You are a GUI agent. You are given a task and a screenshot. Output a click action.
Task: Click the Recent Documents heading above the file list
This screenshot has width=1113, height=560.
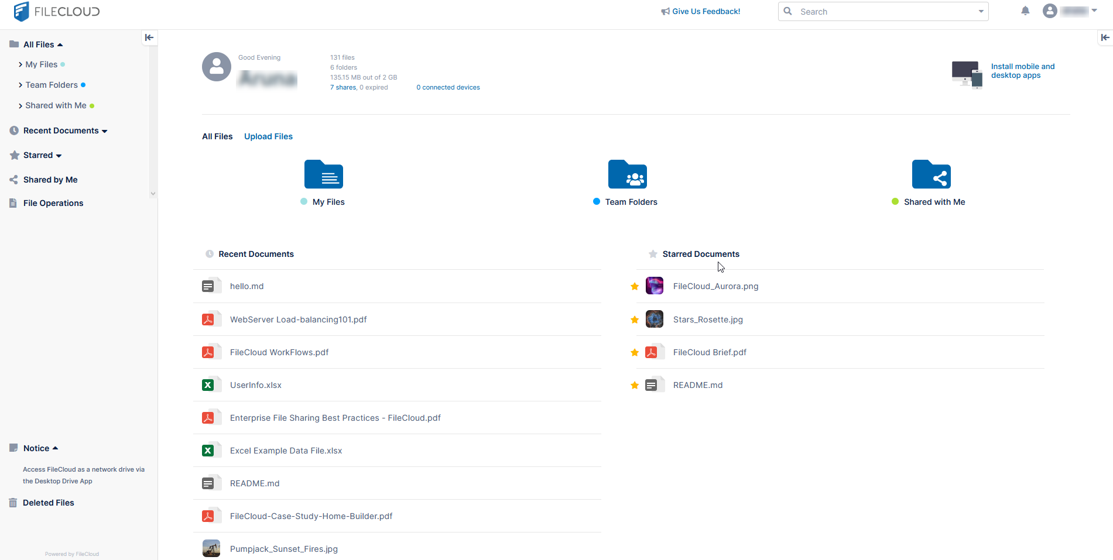(x=256, y=254)
